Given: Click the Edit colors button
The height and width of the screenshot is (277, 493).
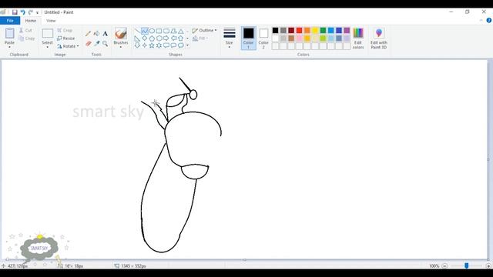Looking at the screenshot, I should [358, 38].
